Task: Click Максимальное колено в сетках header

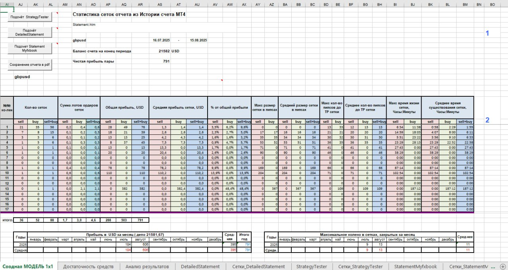Action: [368, 235]
